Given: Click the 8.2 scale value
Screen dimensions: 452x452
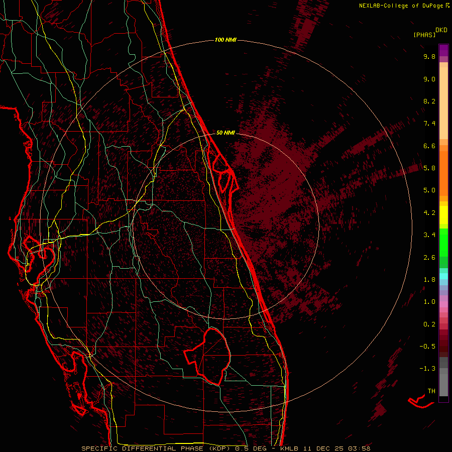Looking at the screenshot, I should point(429,101).
